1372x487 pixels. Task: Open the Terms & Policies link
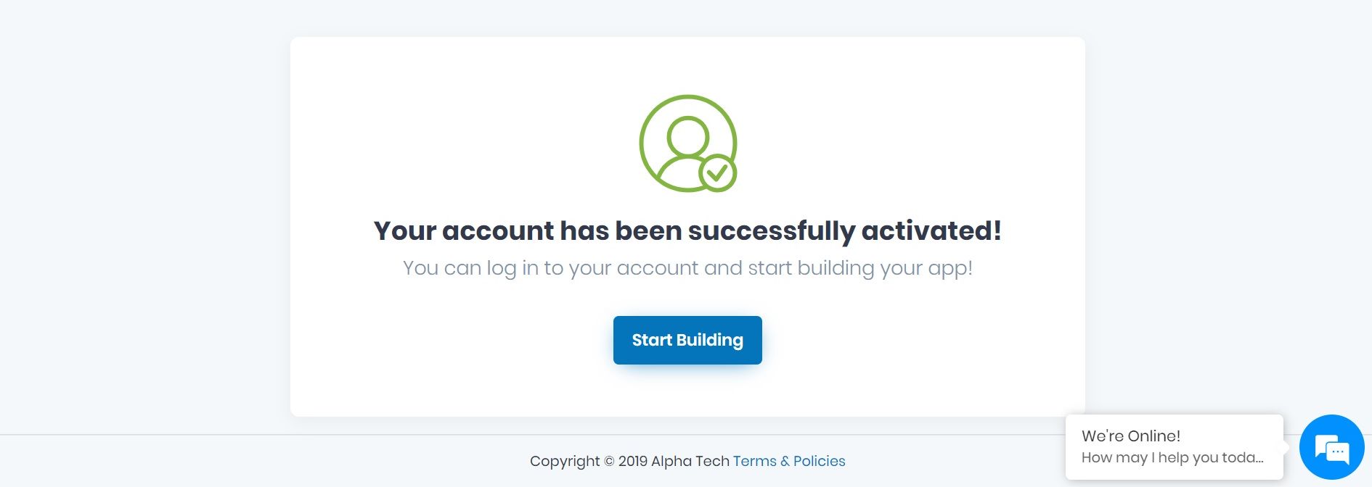click(789, 462)
